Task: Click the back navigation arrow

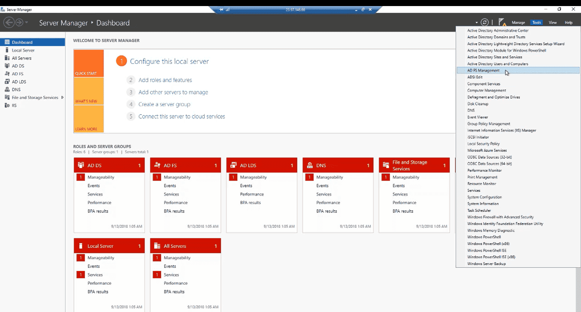Action: [9, 23]
